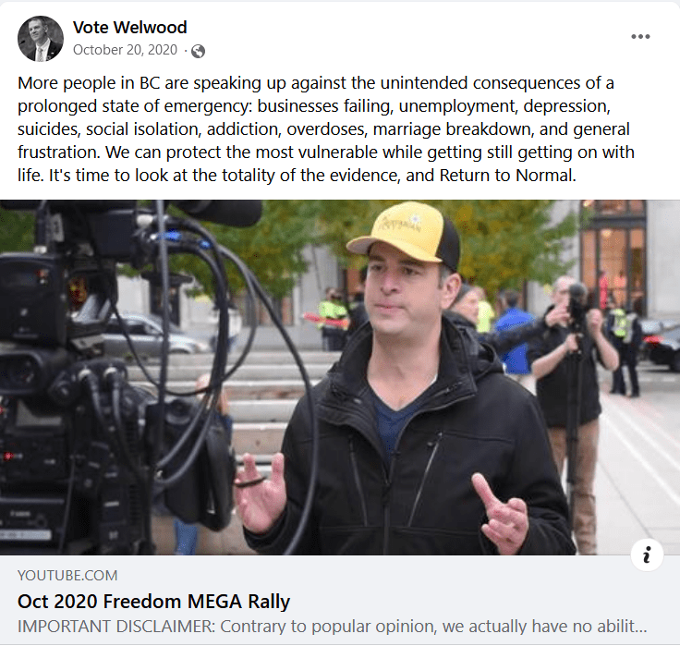Click the parked silver car in thumbnail
The height and width of the screenshot is (646, 680).
(154, 335)
